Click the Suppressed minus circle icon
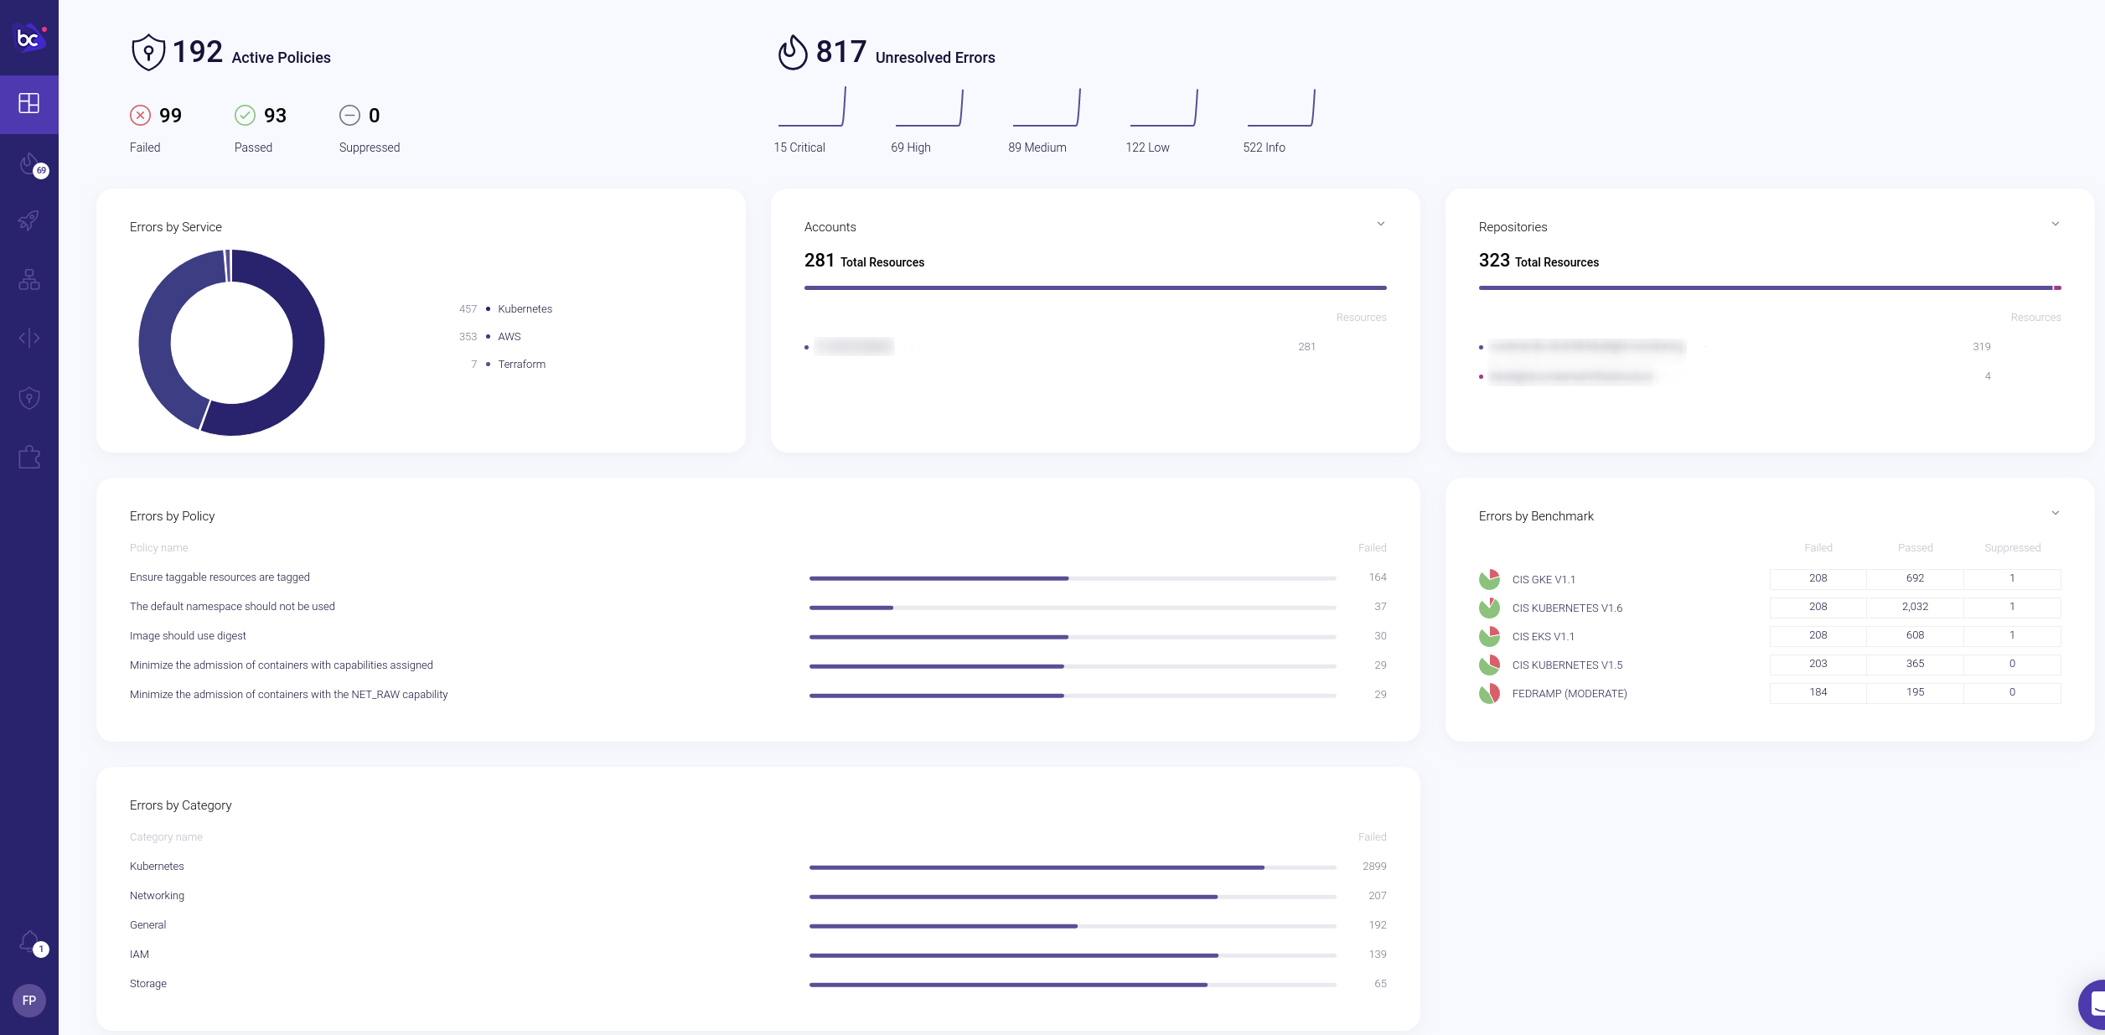2105x1035 pixels. pyautogui.click(x=349, y=115)
